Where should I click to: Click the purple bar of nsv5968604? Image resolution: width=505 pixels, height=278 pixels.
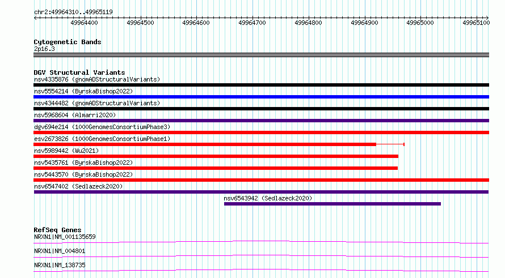[261, 121]
